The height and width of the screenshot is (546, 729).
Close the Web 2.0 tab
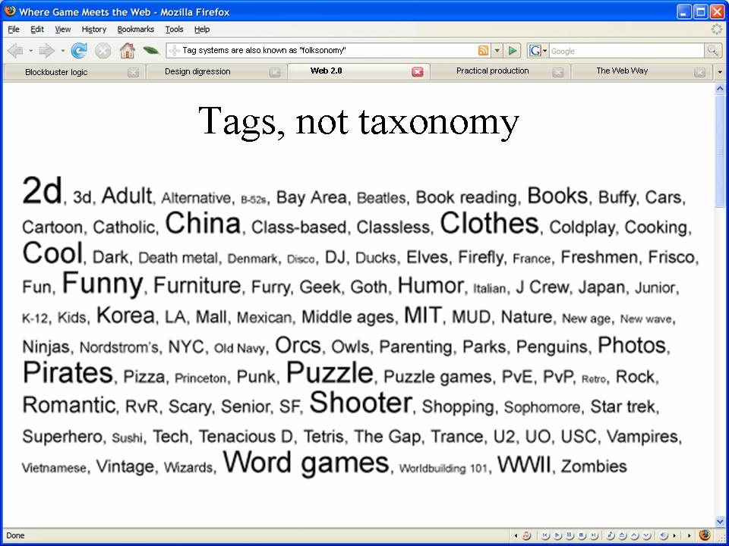(x=418, y=72)
